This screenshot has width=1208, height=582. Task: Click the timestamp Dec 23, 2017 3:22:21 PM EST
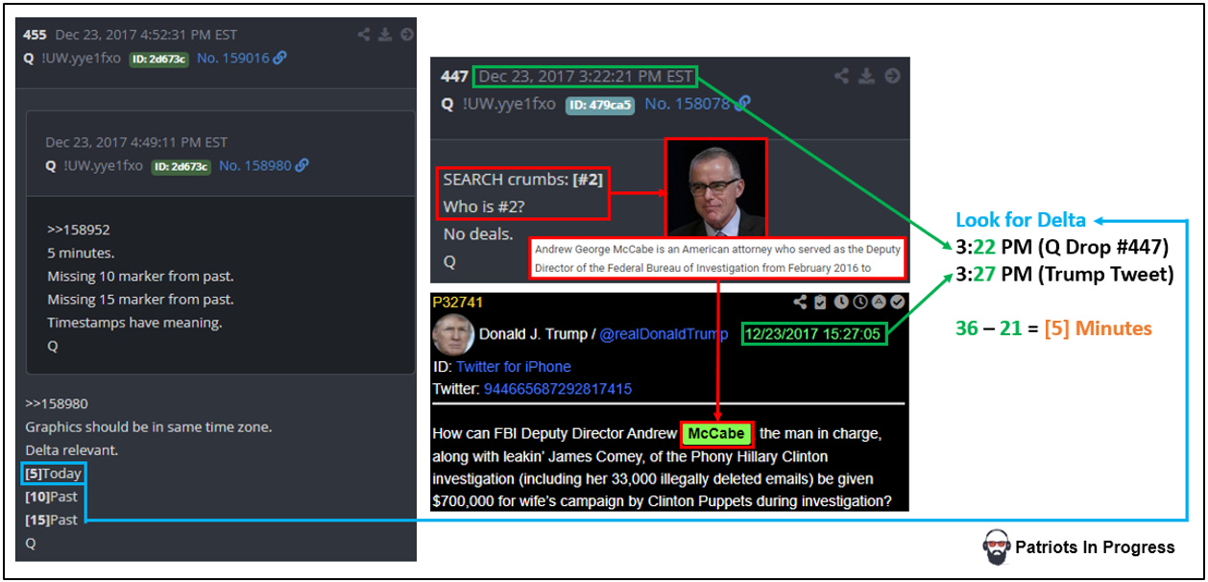pos(585,76)
